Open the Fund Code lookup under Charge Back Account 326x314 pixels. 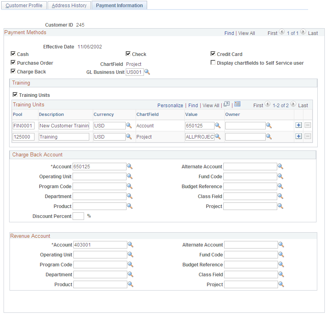281,176
